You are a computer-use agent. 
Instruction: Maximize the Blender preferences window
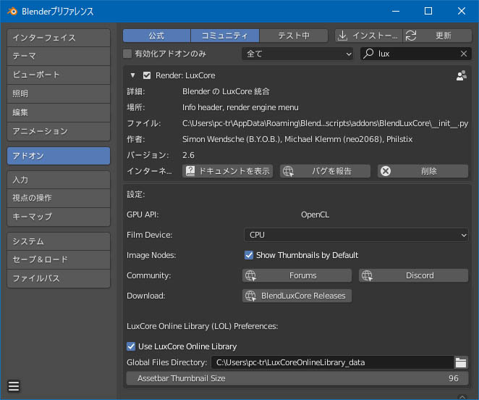tap(428, 12)
